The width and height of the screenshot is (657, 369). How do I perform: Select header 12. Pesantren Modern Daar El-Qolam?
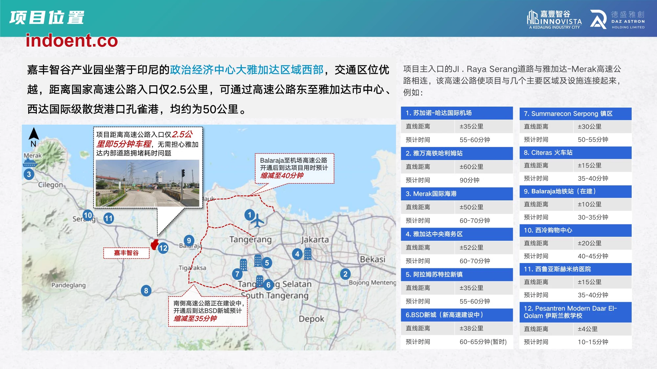pyautogui.click(x=576, y=312)
